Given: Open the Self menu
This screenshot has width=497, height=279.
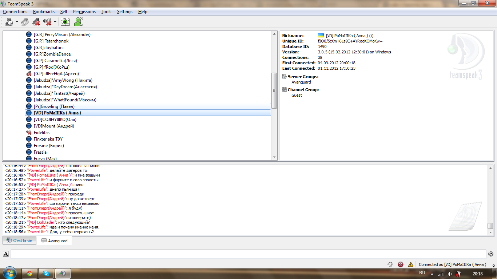Looking at the screenshot, I should point(64,12).
